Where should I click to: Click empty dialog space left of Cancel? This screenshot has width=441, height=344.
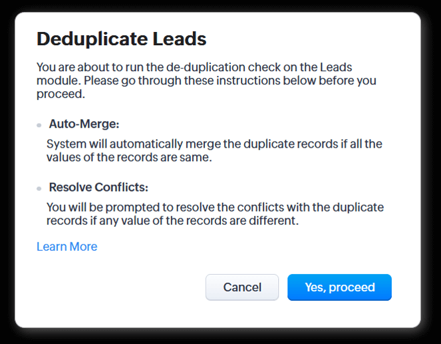click(120, 287)
